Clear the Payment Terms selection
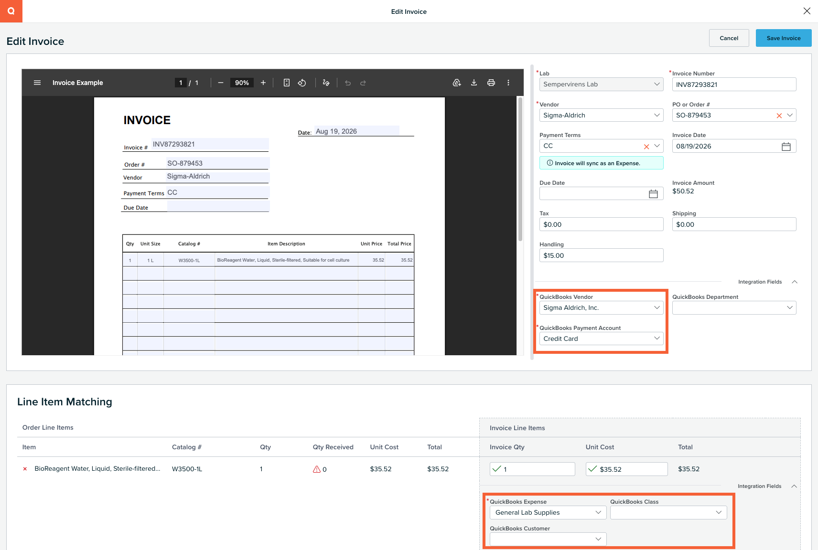 pyautogui.click(x=646, y=147)
